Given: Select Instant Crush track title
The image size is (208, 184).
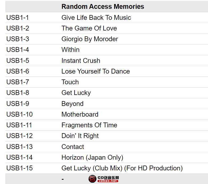Looking at the screenshot, I should [x=81, y=61].
